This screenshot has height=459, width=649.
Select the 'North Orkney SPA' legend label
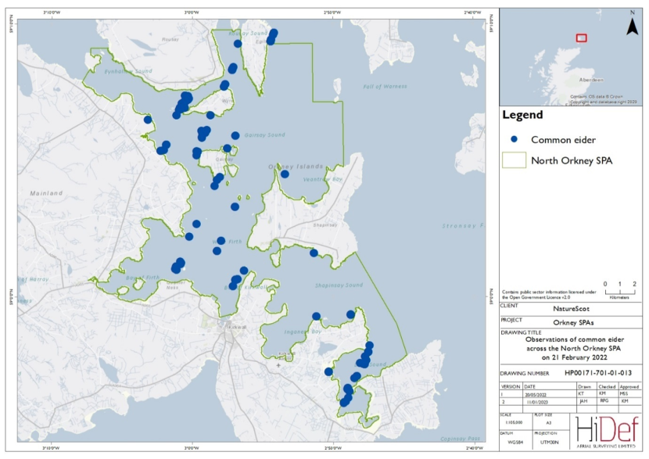pos(572,160)
